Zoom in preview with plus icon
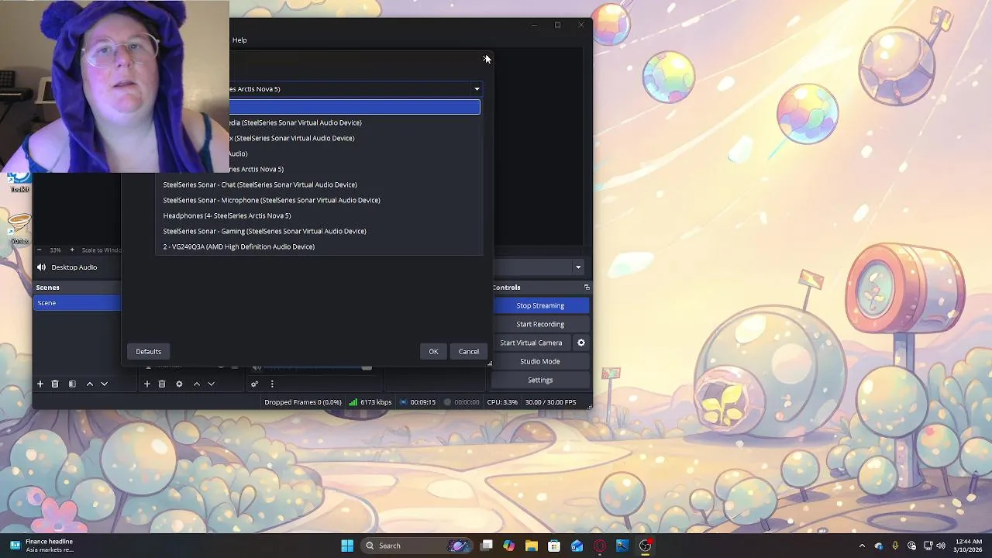992x558 pixels. pyautogui.click(x=72, y=250)
